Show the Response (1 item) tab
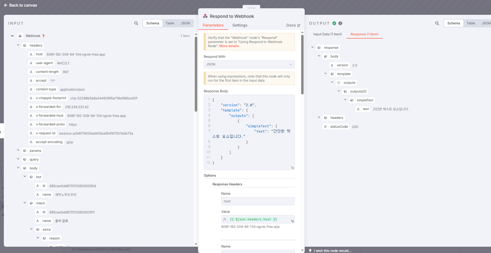This screenshot has width=491, height=253. pyautogui.click(x=364, y=34)
